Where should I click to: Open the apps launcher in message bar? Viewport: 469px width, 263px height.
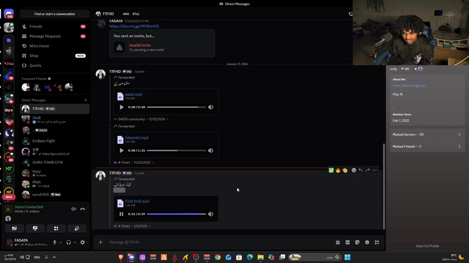point(377,242)
